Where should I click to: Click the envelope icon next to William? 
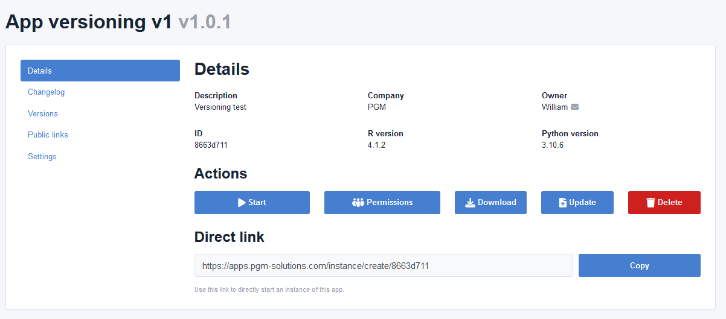click(x=575, y=107)
